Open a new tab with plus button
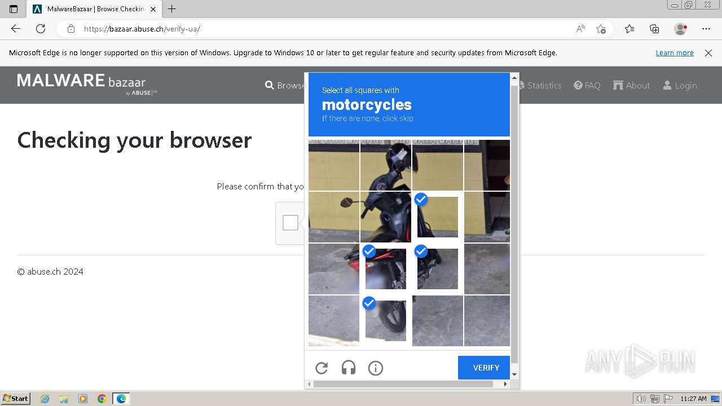 [x=172, y=9]
